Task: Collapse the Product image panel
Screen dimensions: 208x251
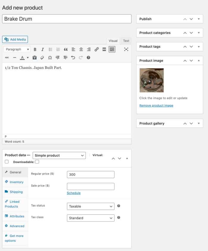Action: [198, 60]
